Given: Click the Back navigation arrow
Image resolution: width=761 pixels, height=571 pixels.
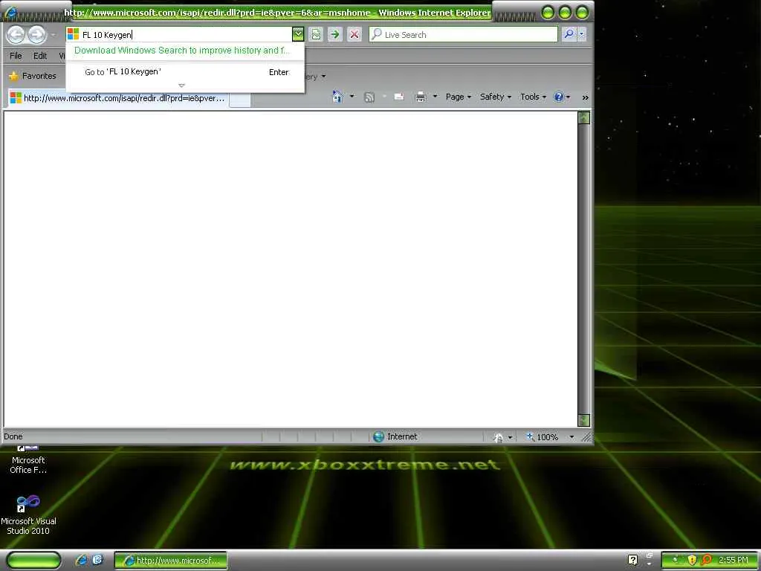Looking at the screenshot, I should pos(16,34).
